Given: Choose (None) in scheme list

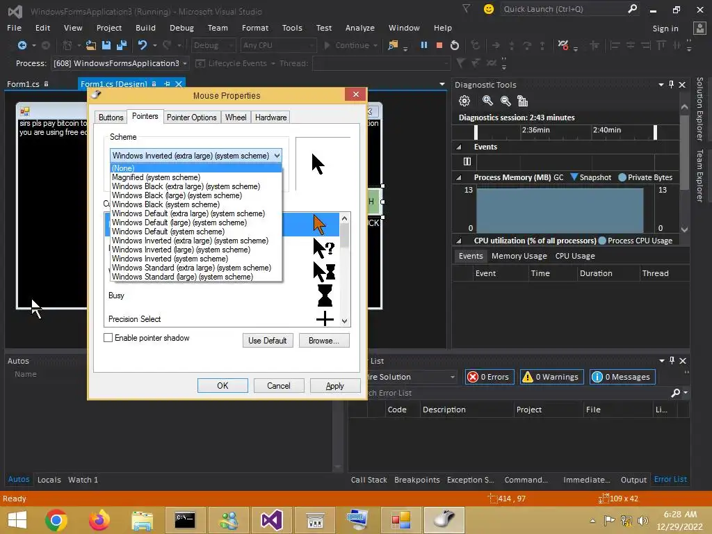Looking at the screenshot, I should click(x=196, y=168).
